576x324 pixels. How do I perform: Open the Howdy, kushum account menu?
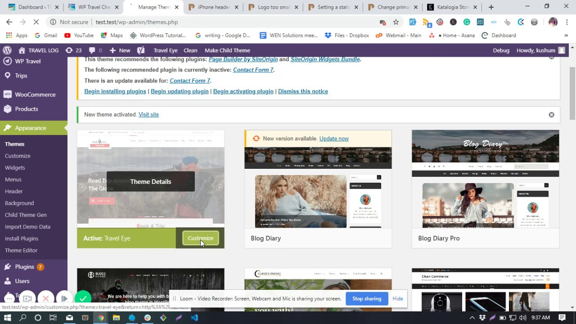(540, 50)
